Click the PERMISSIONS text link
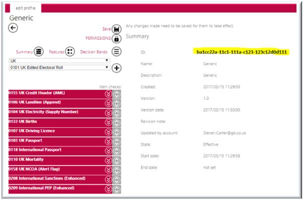The width and height of the screenshot is (303, 200). tap(98, 38)
